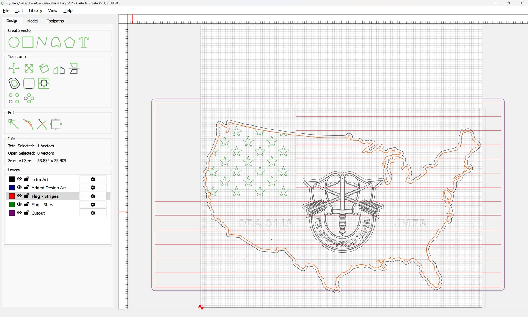Select the Polygon vector tool

coord(70,42)
